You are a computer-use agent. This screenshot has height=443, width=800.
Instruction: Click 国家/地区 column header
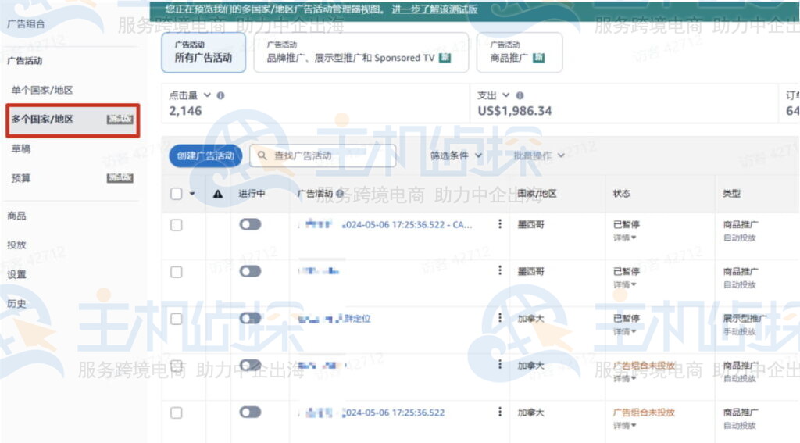click(537, 194)
